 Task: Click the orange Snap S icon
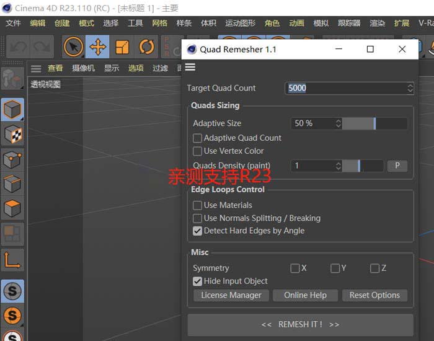[x=12, y=315]
